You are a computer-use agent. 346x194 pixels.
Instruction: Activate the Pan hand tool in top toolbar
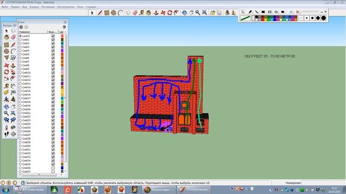[x=191, y=13]
